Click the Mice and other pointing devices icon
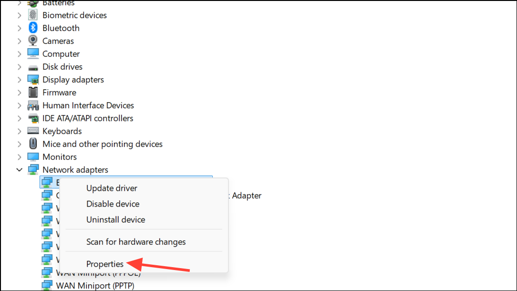Viewport: 517px width, 291px height. coord(32,144)
